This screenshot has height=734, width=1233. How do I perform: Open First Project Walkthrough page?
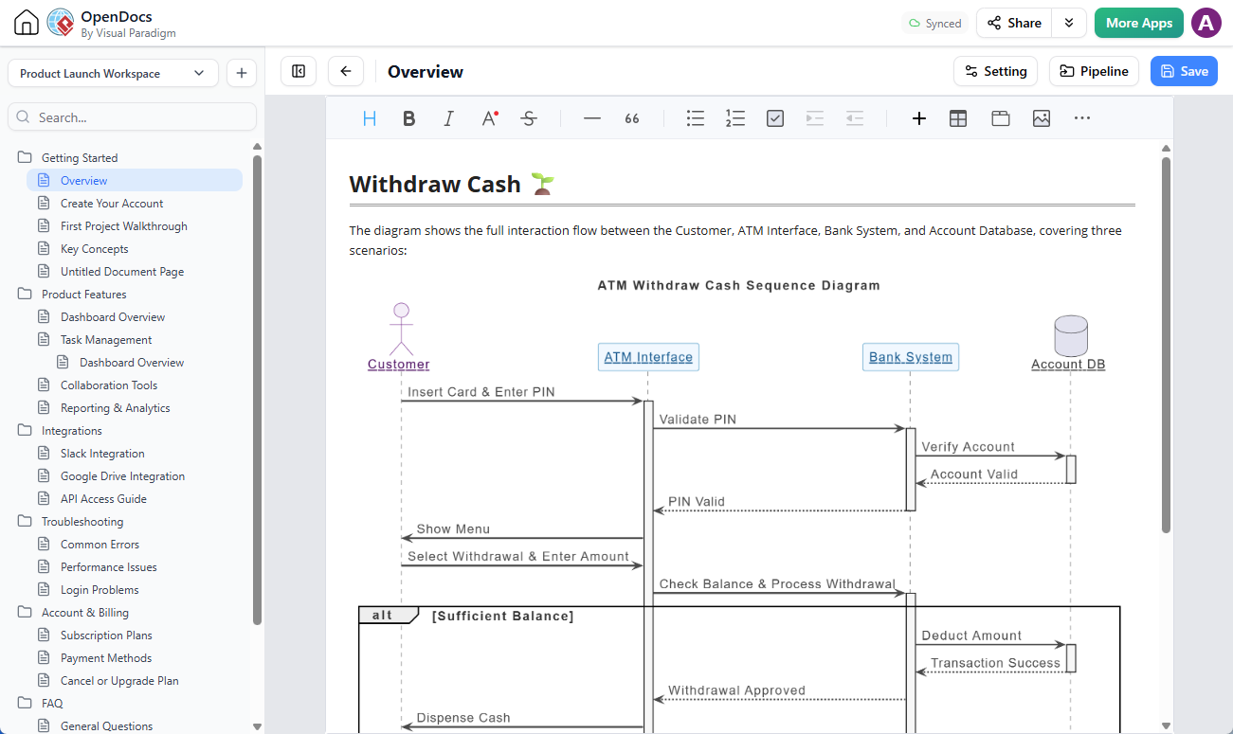point(124,226)
